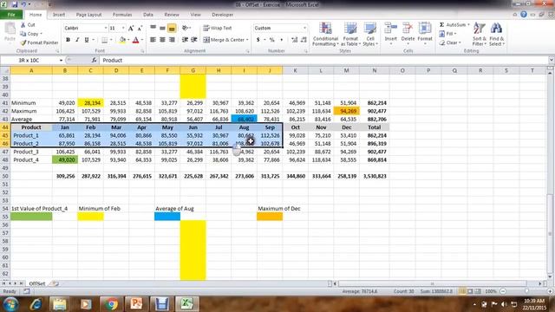This screenshot has height=312, width=555.
Task: Expand the Name Box dropdown arrow
Action: (61, 61)
